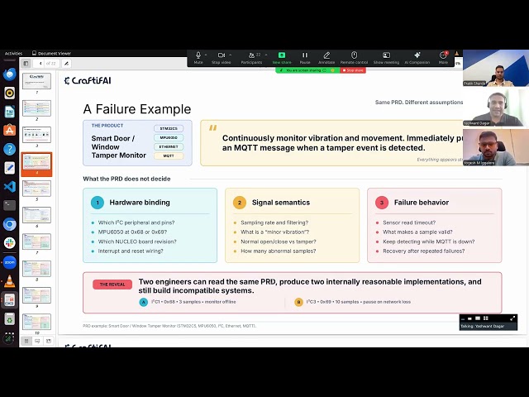Switch to Zoom from the dock

9,262
